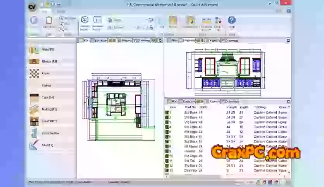The width and height of the screenshot is (324, 187).
Task: Maximize the elevation pane using corner button
Action: click(288, 40)
